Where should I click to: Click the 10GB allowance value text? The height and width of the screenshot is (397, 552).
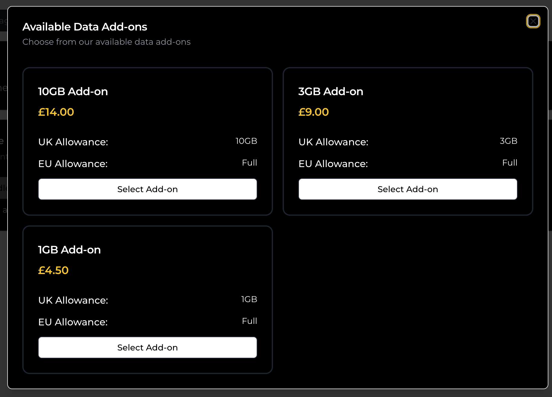(x=246, y=141)
